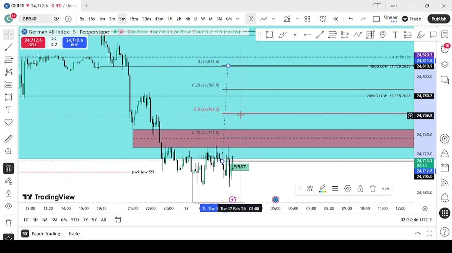Select the vertical line tool in favorites bar
Screen dimensions: 452x253
(x=295, y=34)
